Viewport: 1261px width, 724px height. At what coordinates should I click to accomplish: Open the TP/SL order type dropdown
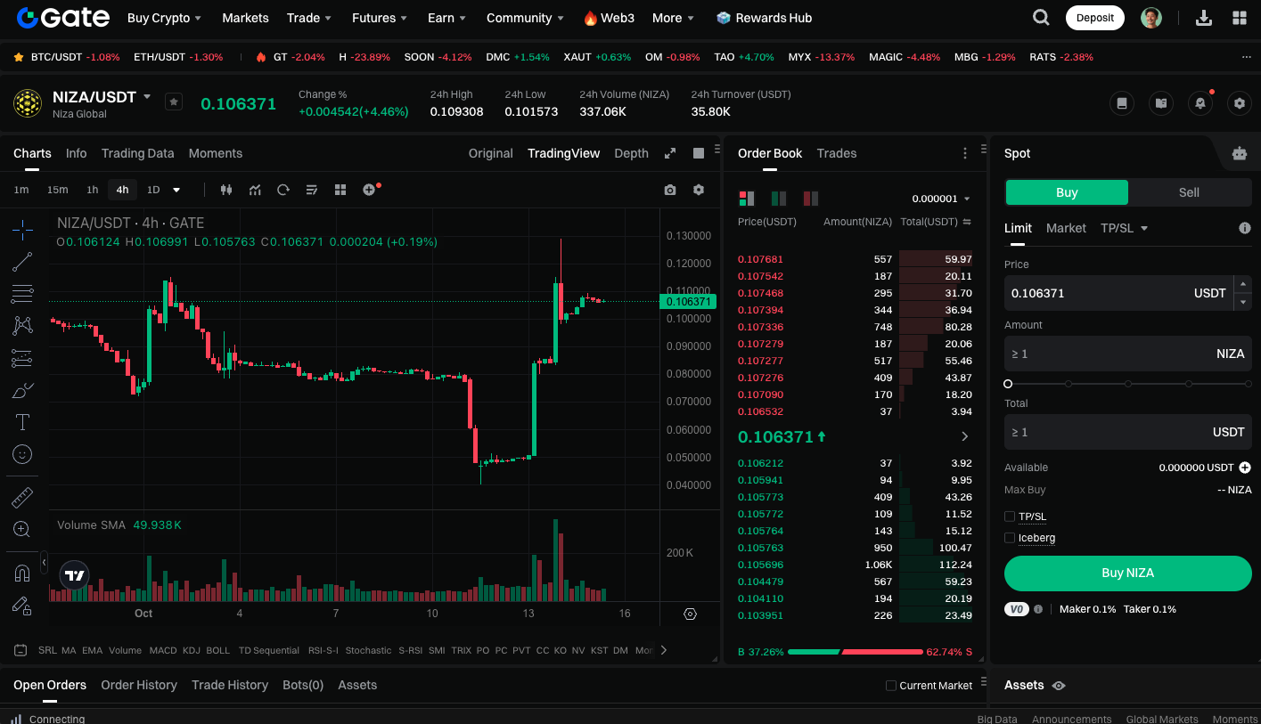[x=1125, y=228]
